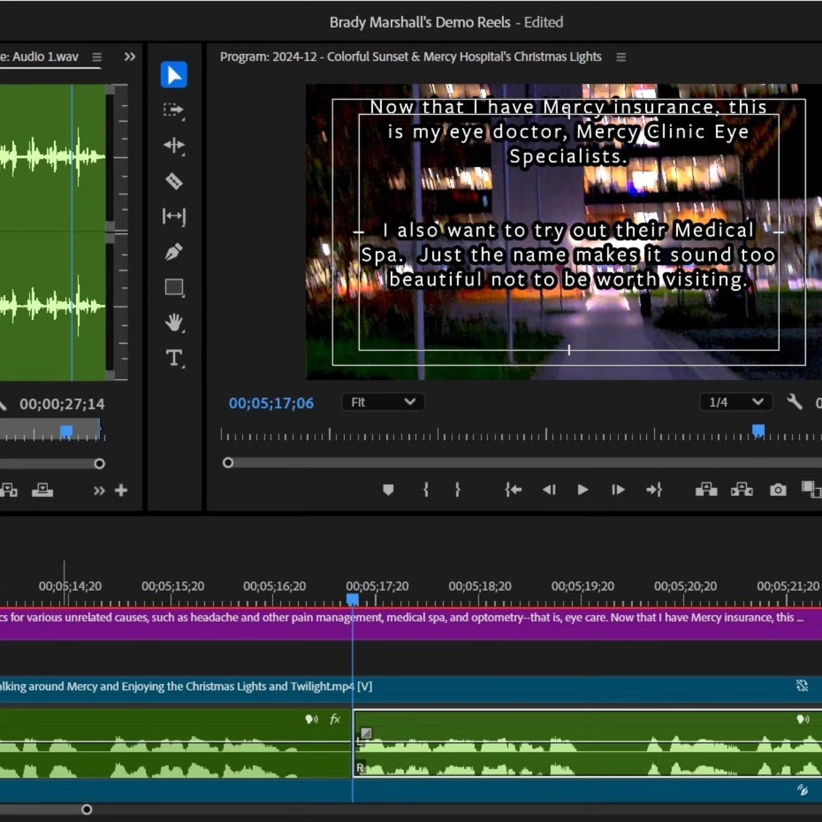822x822 pixels.
Task: Click the Extract button
Action: pyautogui.click(x=742, y=490)
